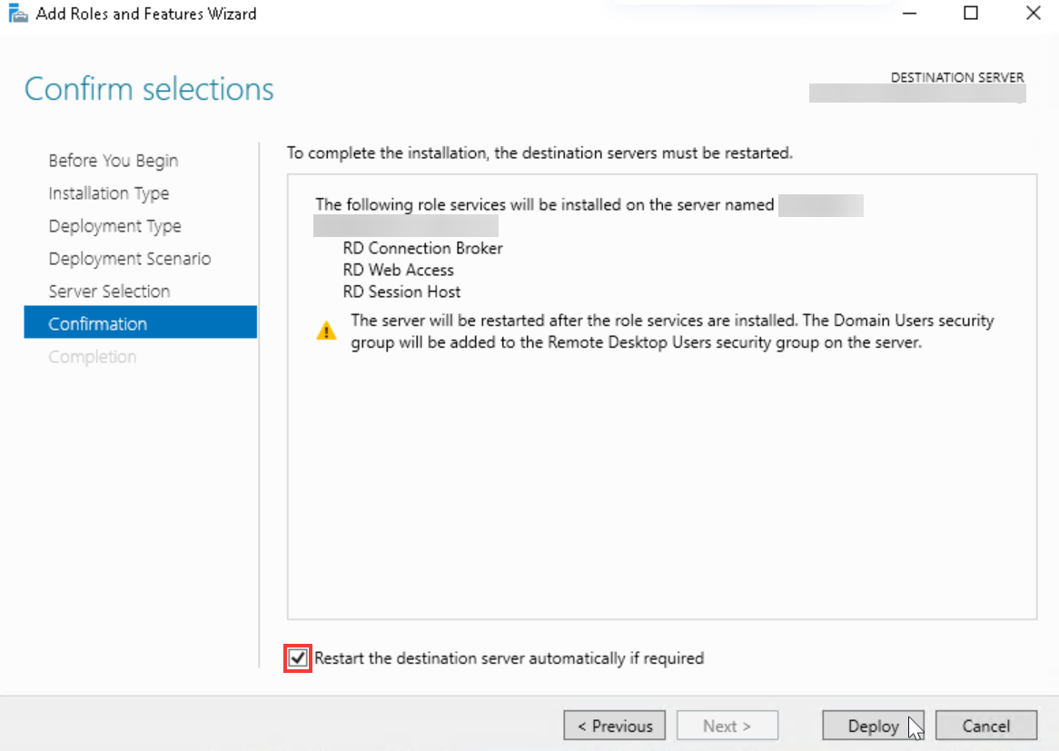This screenshot has width=1059, height=751.
Task: Click the Previous button
Action: [x=614, y=725]
